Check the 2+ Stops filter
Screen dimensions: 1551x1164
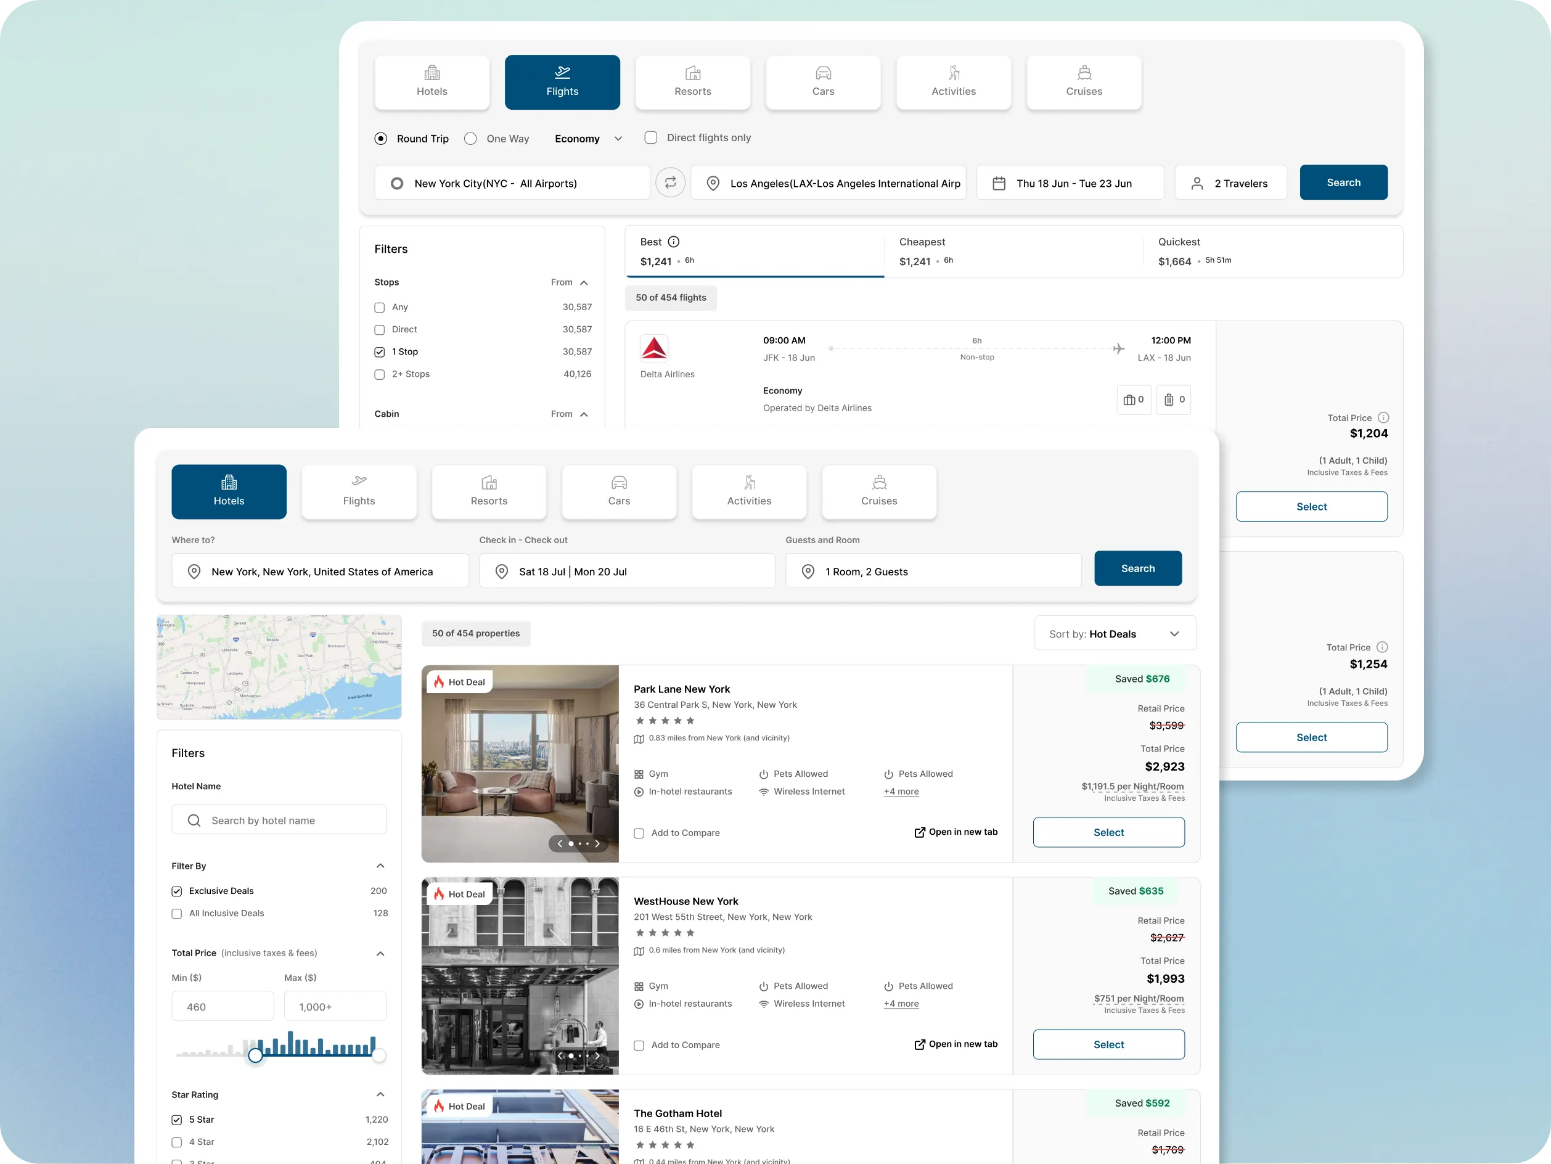point(379,374)
